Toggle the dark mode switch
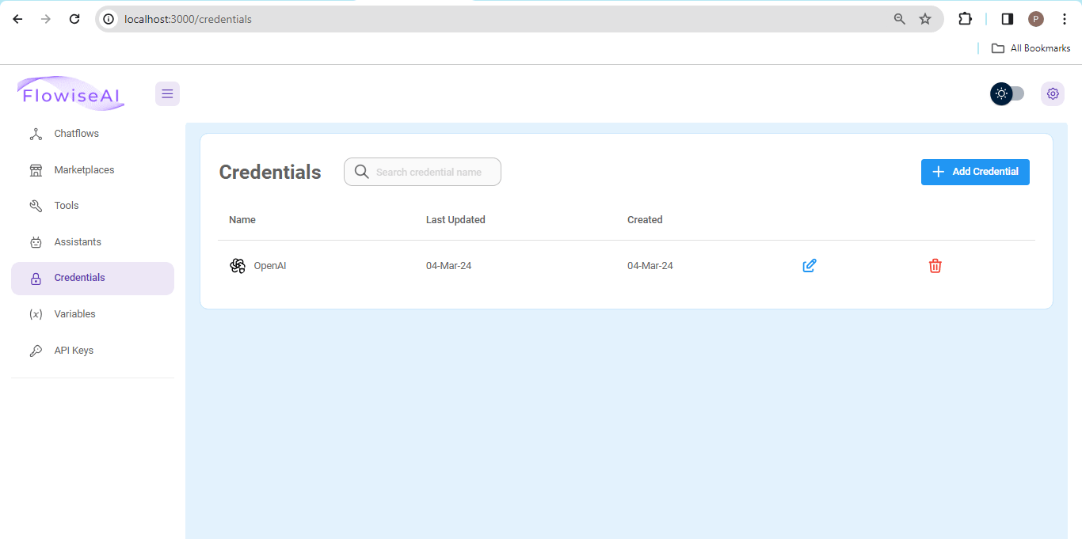 click(x=1008, y=93)
